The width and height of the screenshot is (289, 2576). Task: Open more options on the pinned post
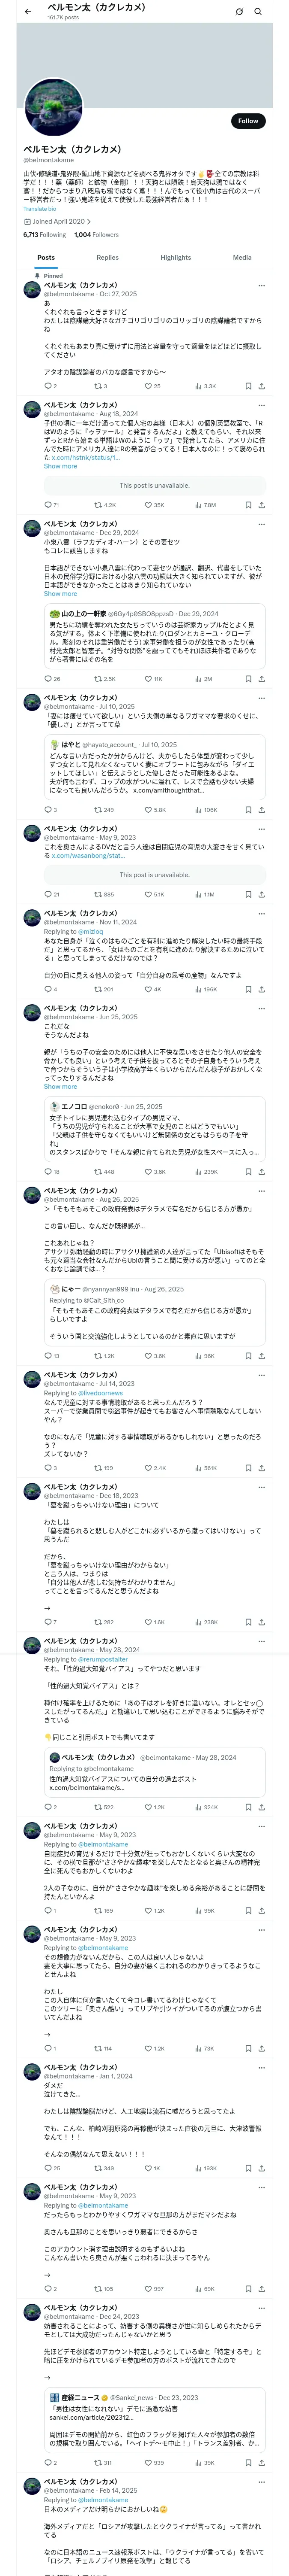262,286
